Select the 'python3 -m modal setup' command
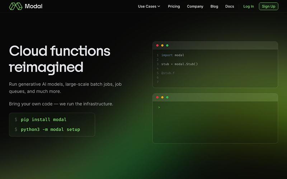Screen dimensions: 287x179 coord(50,130)
